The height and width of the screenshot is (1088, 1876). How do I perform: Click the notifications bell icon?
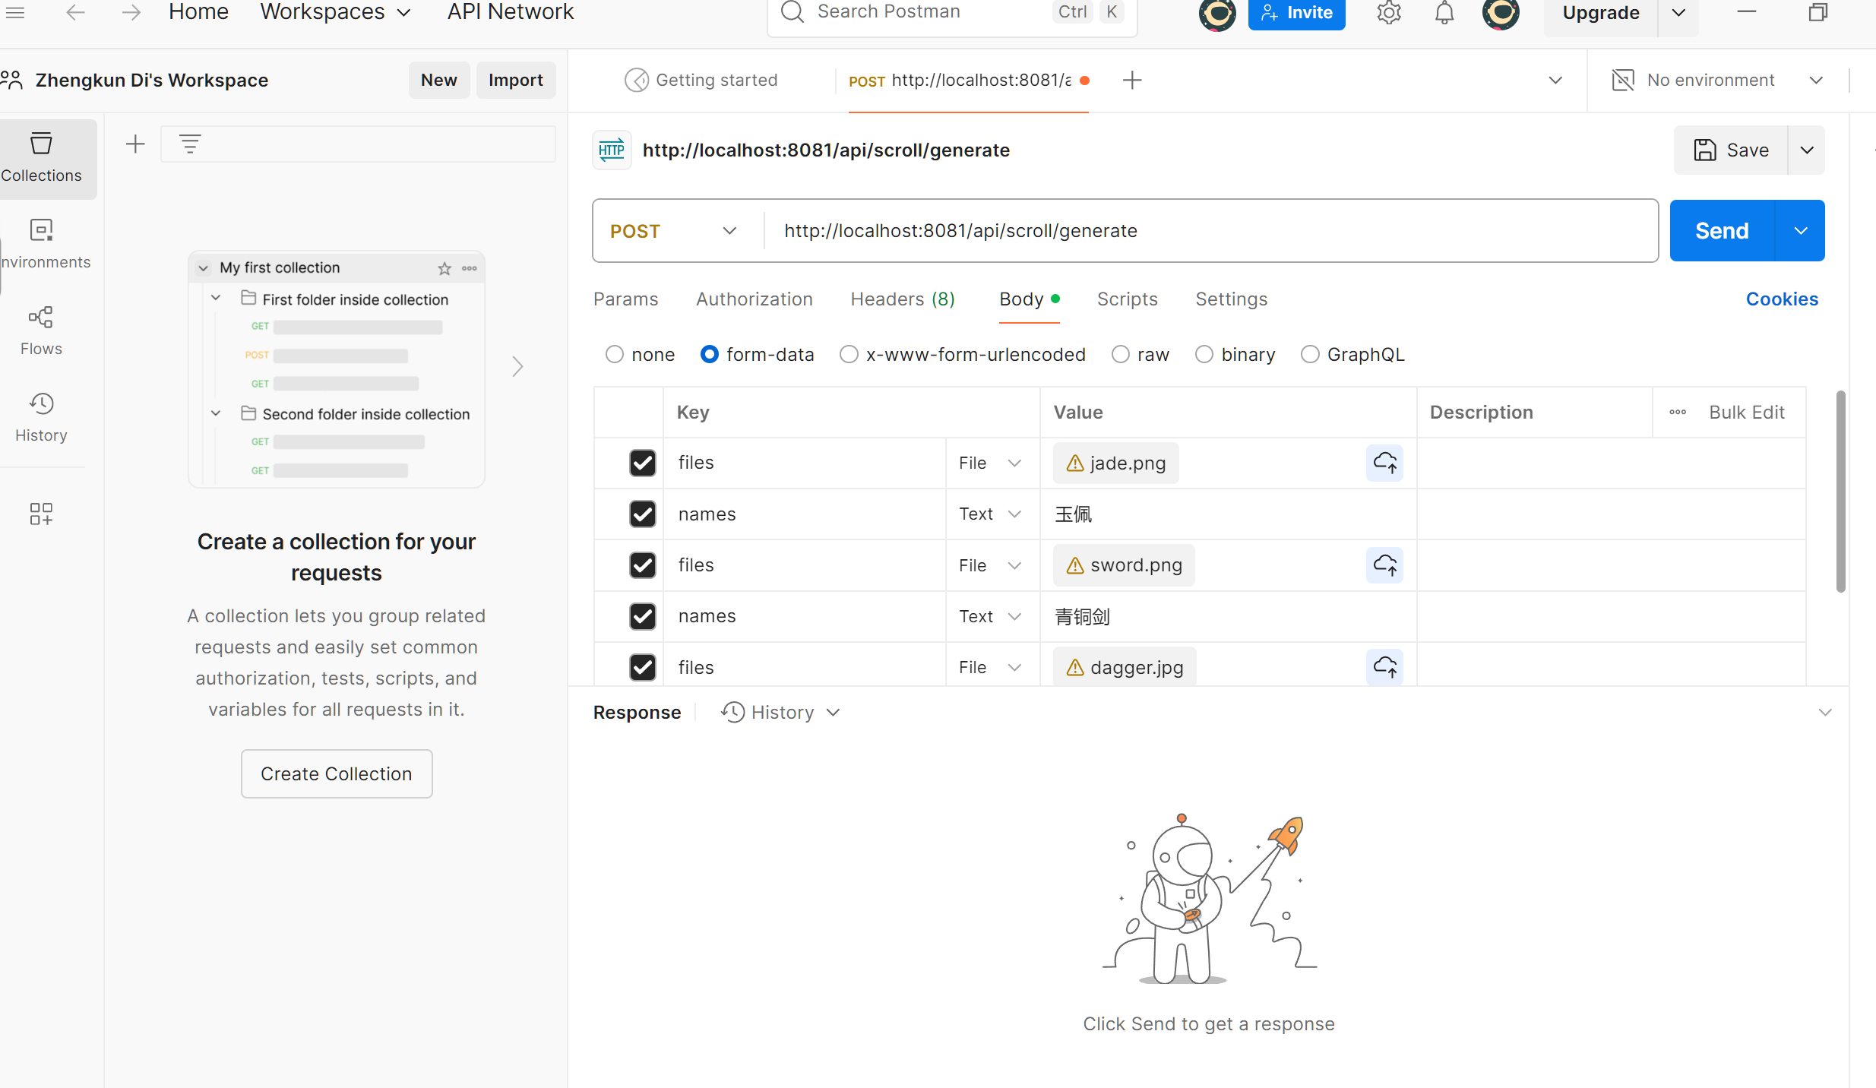[x=1444, y=13]
